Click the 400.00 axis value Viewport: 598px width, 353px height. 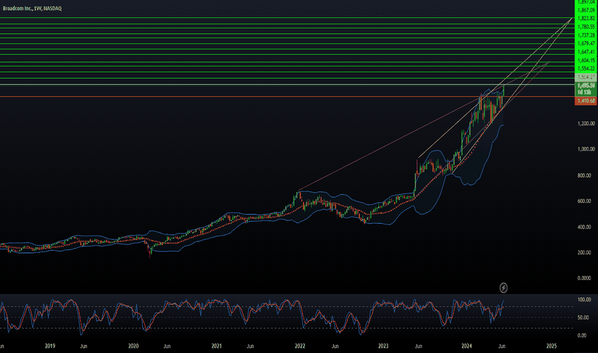(x=585, y=227)
